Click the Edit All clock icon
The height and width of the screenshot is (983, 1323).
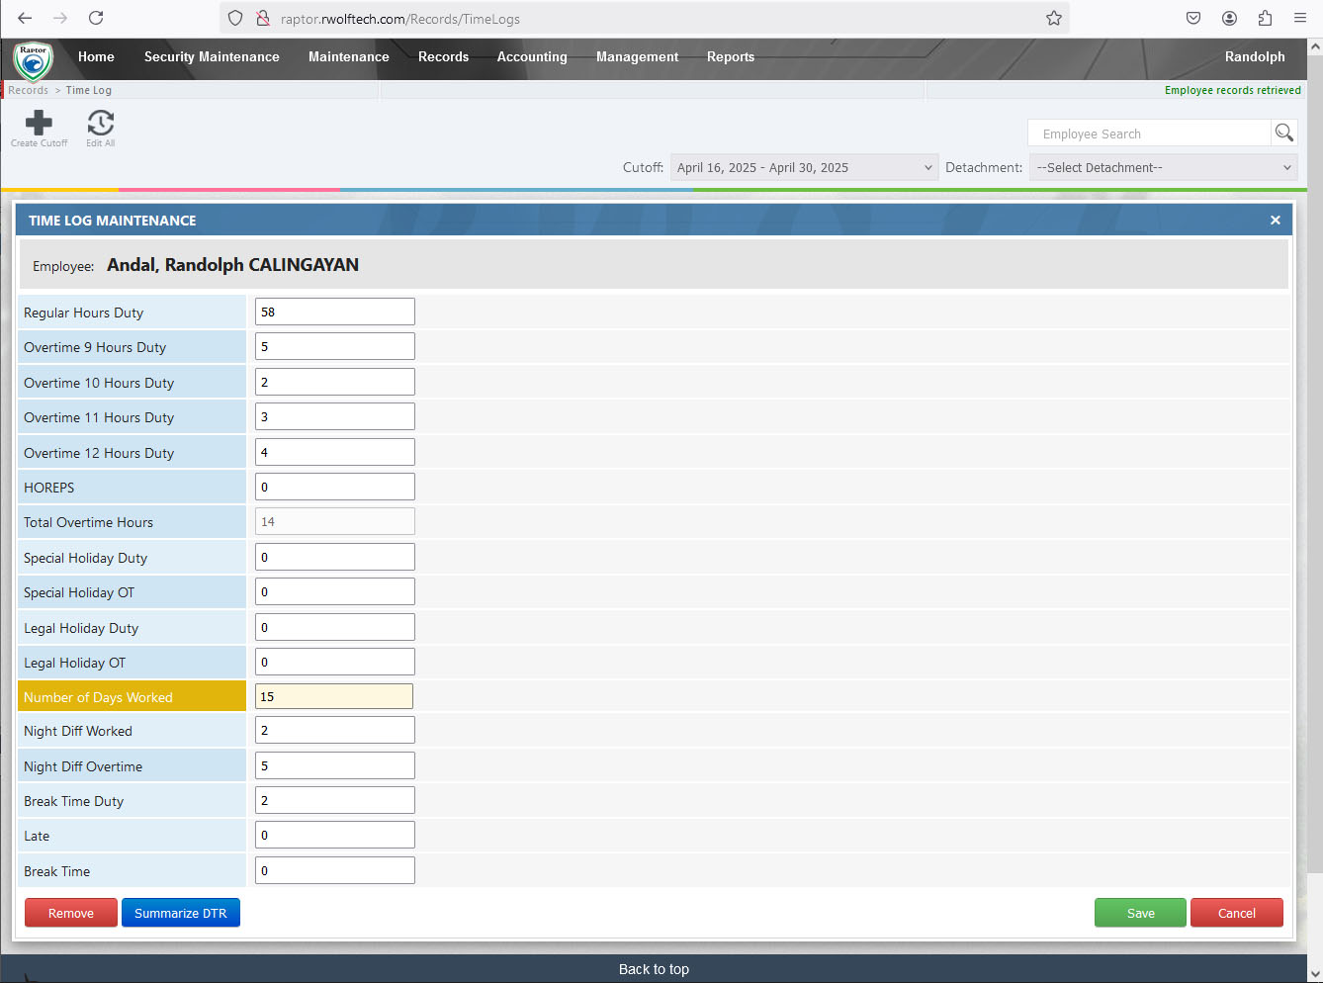coord(100,124)
